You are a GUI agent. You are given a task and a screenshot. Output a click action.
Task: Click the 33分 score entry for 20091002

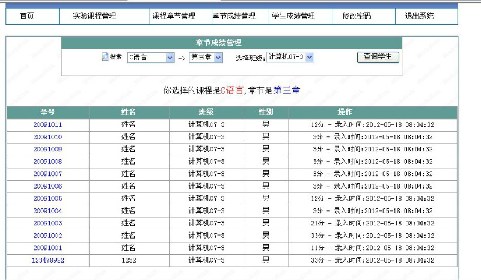point(317,236)
